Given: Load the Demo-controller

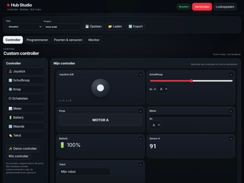Looking at the screenshot, I should (23, 149).
